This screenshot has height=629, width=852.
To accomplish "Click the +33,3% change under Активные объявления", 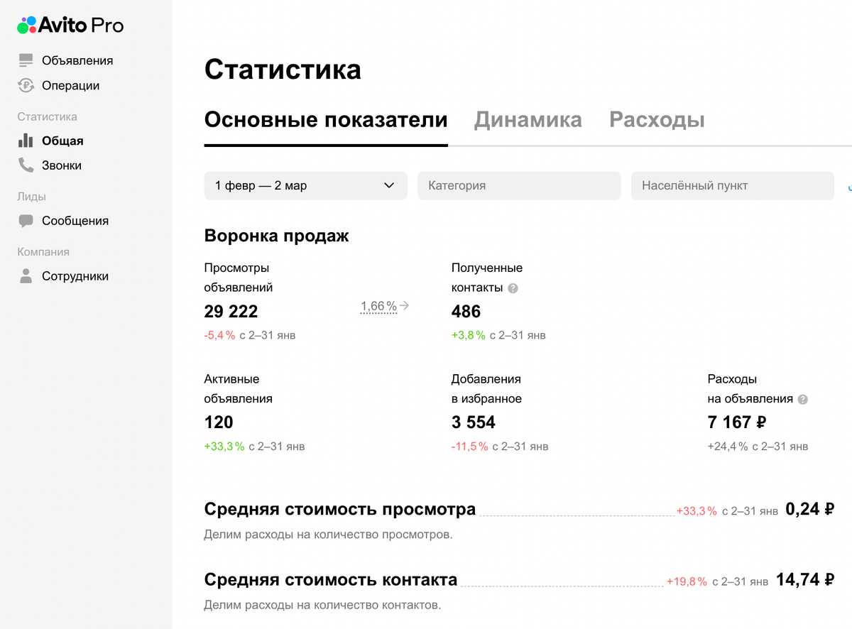I will click(224, 447).
